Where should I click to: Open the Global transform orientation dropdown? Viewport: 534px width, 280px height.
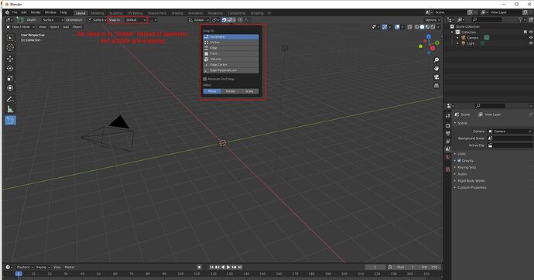tap(199, 20)
